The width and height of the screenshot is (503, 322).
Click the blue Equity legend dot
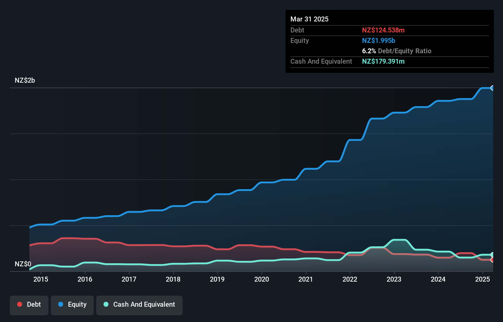60,304
